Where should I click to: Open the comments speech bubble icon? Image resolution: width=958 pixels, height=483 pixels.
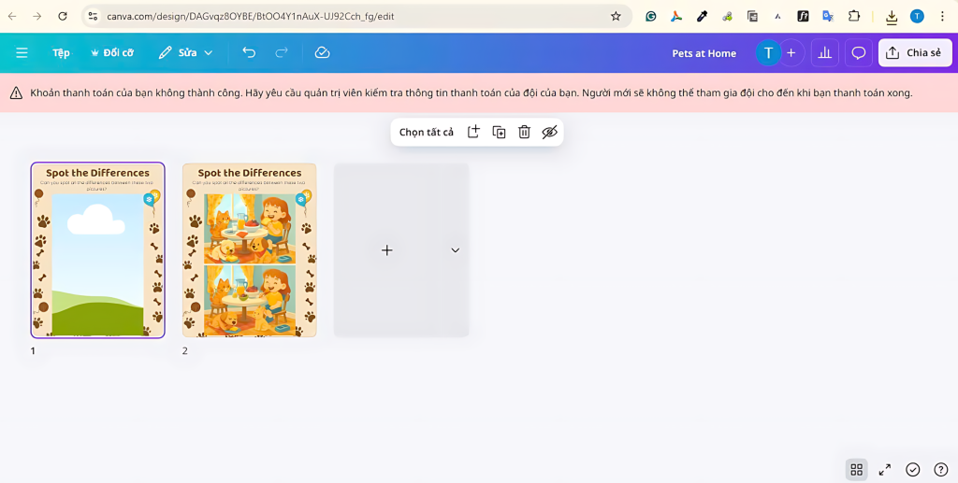click(858, 53)
